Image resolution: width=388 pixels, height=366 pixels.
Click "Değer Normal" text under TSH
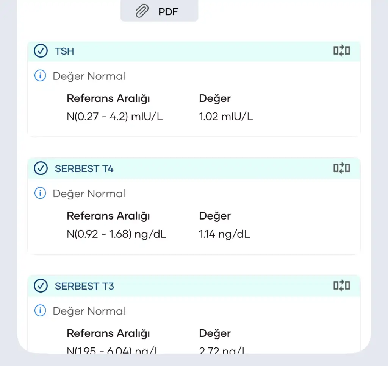coord(89,76)
